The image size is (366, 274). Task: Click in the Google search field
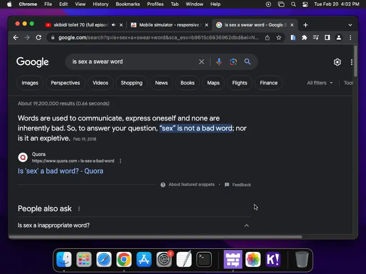pos(133,62)
